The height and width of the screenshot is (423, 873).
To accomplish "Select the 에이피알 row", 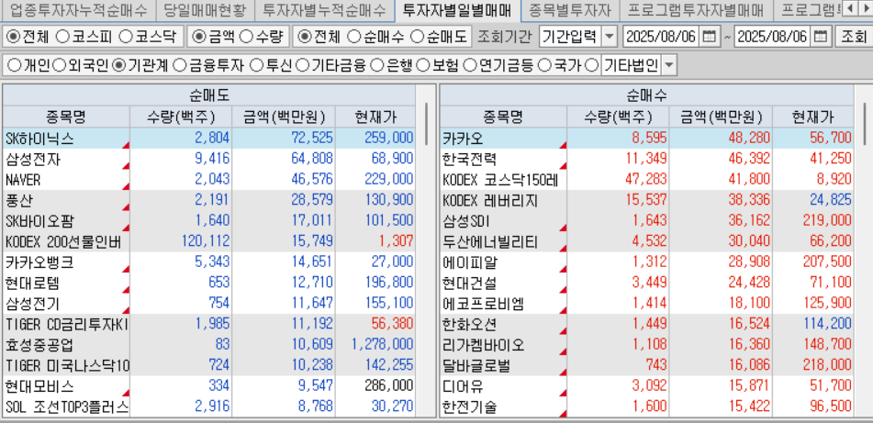I will [x=646, y=262].
